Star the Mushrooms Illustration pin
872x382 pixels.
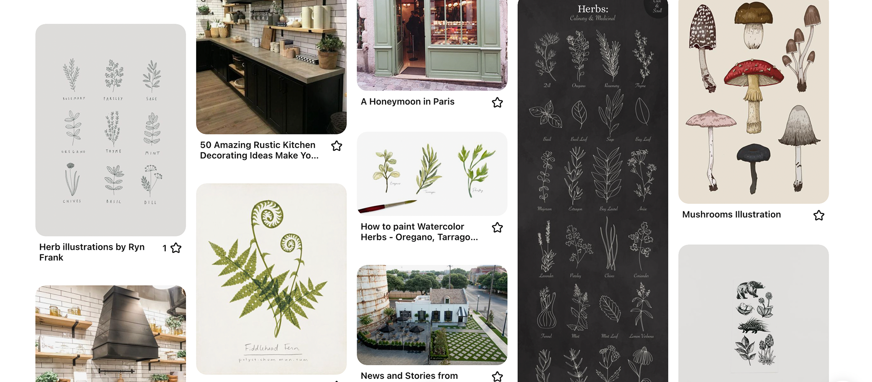tap(819, 215)
